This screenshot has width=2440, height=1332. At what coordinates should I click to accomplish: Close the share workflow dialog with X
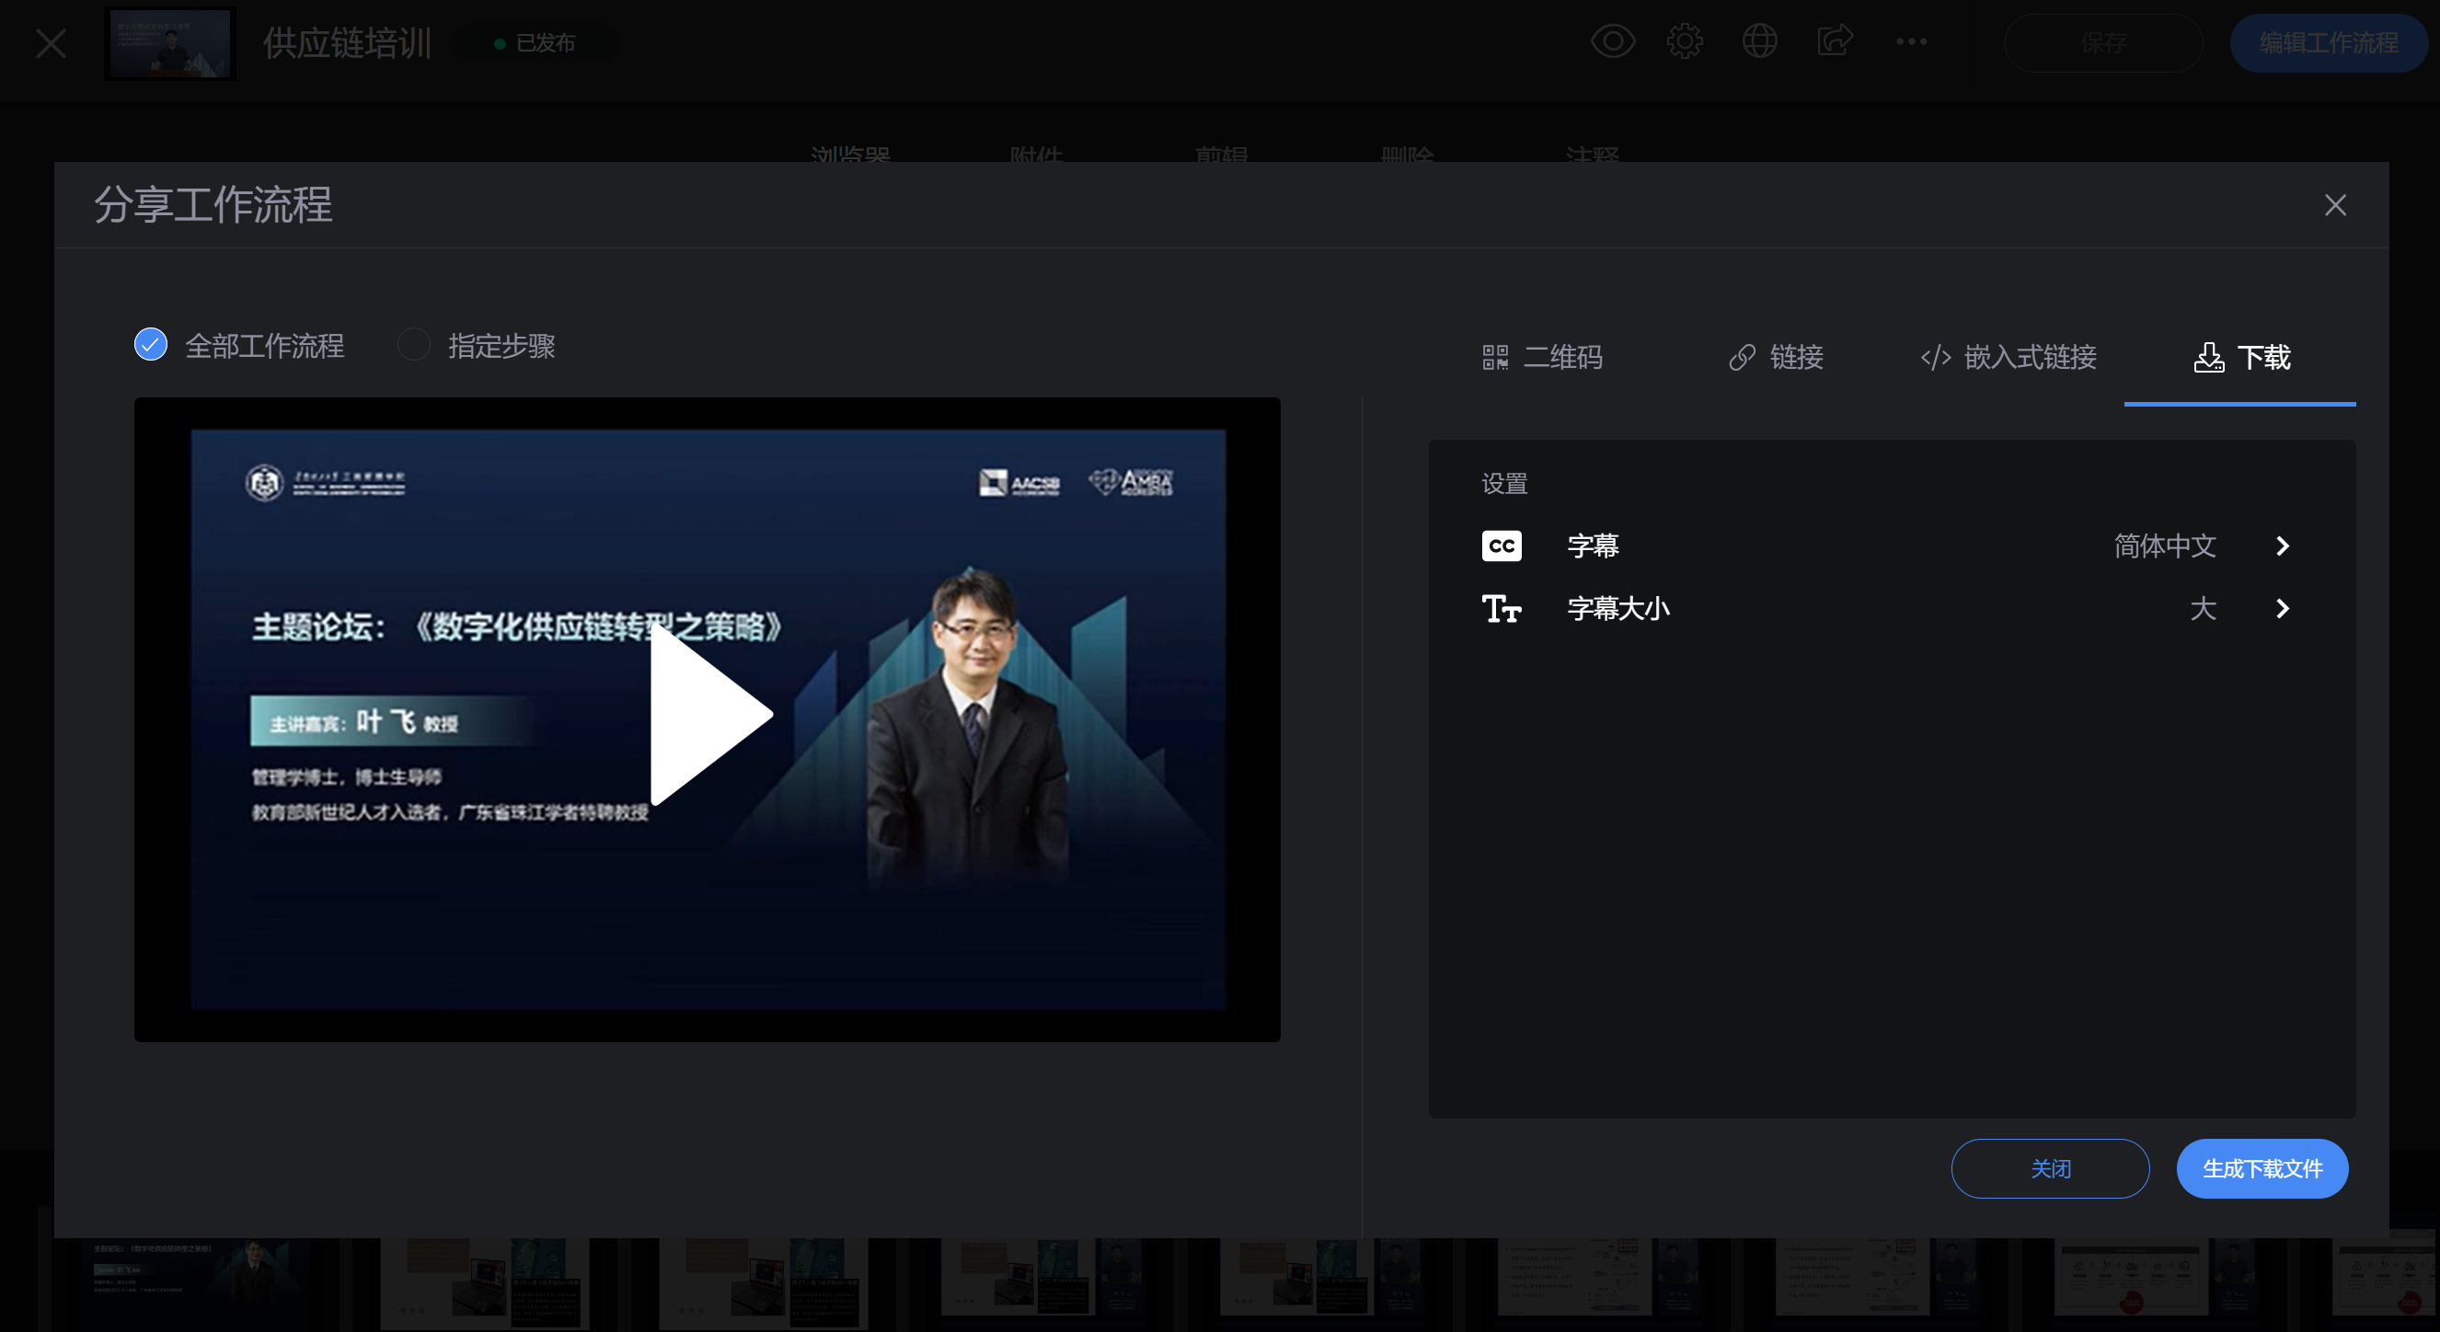pyautogui.click(x=2335, y=205)
